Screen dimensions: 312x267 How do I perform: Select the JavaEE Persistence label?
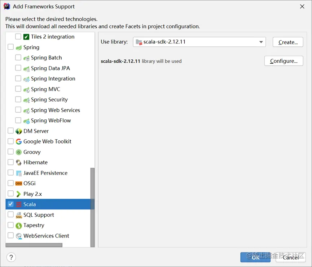(45, 173)
